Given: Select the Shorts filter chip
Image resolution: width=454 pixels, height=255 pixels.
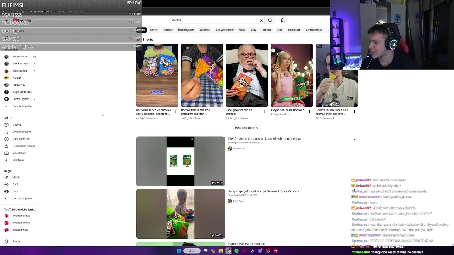Looking at the screenshot, I should pyautogui.click(x=154, y=30).
